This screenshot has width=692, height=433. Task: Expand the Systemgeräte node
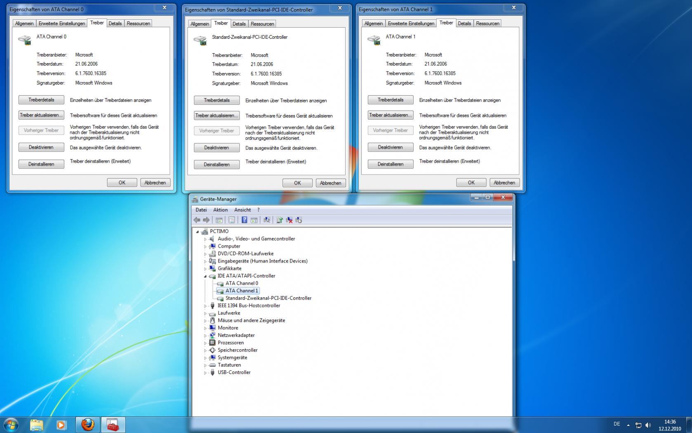tap(205, 358)
